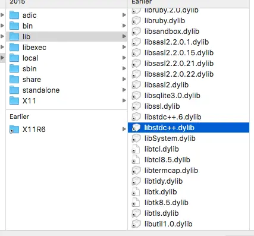Select the libtidy.dylib file name
The image size is (254, 236).
click(x=164, y=181)
